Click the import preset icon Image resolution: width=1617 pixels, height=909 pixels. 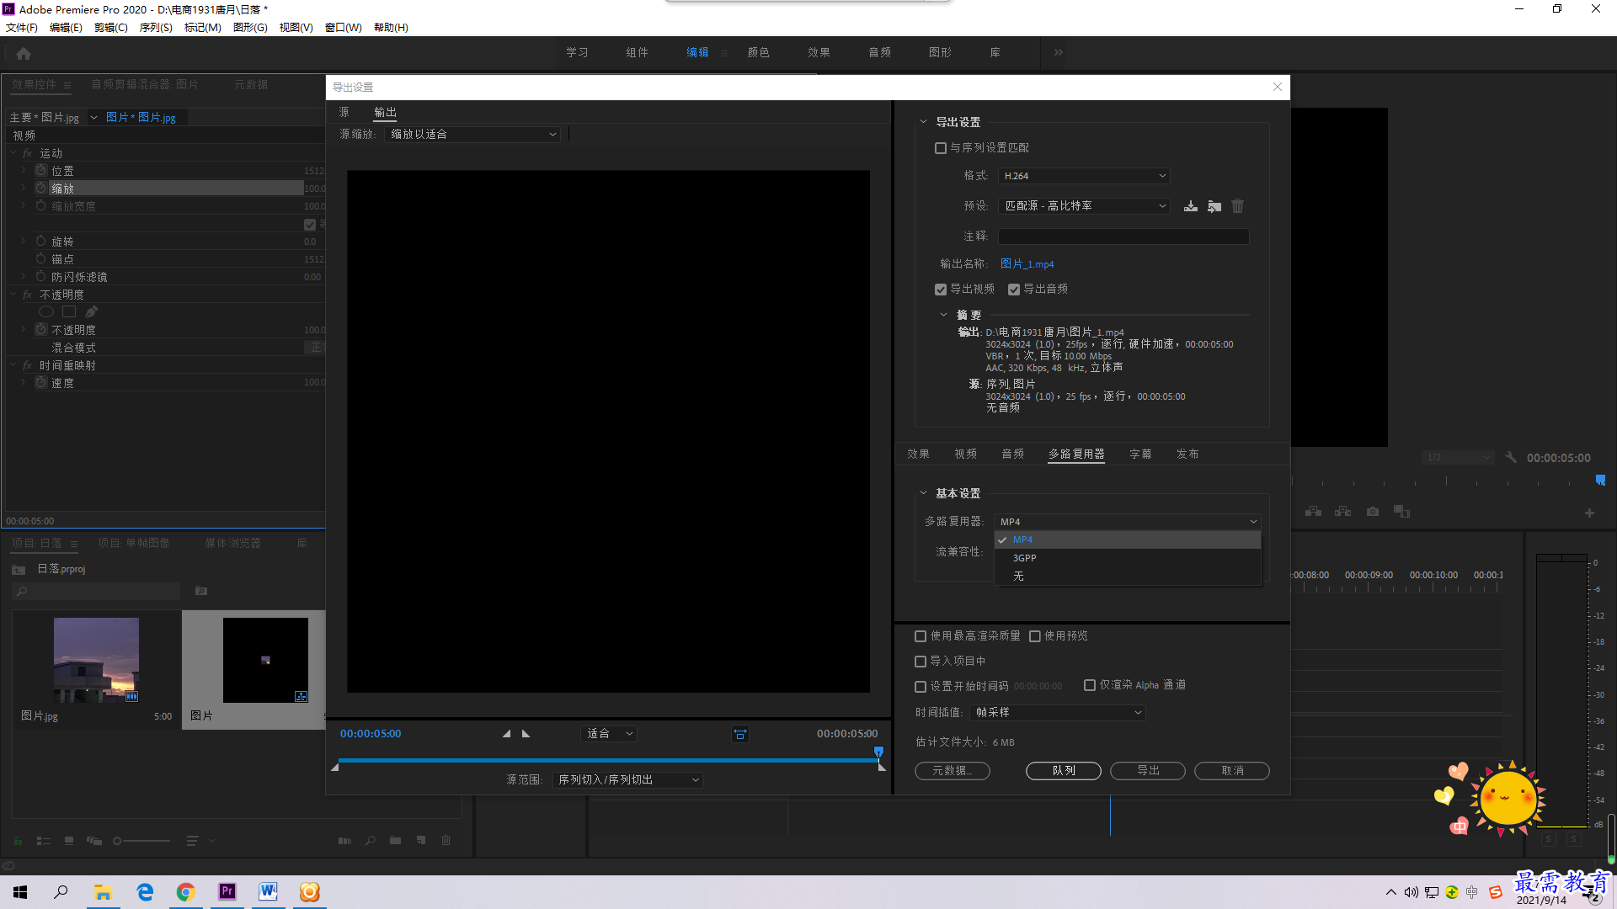(1214, 206)
